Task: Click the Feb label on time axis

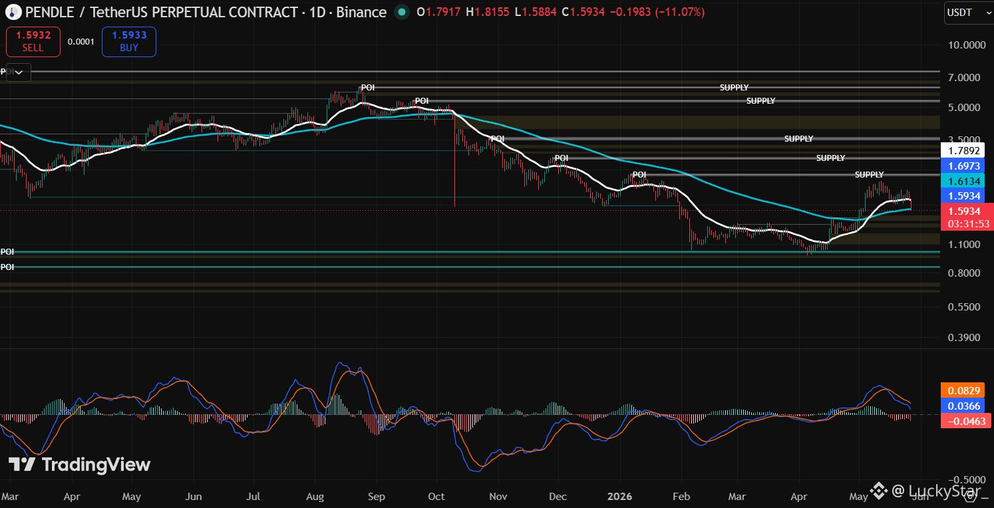Action: pos(681,496)
